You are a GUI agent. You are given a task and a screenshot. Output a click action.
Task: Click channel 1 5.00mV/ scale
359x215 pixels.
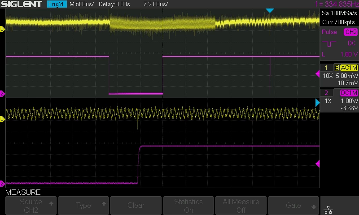346,76
